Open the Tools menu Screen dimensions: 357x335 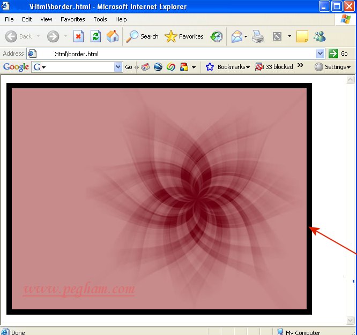[x=100, y=19]
